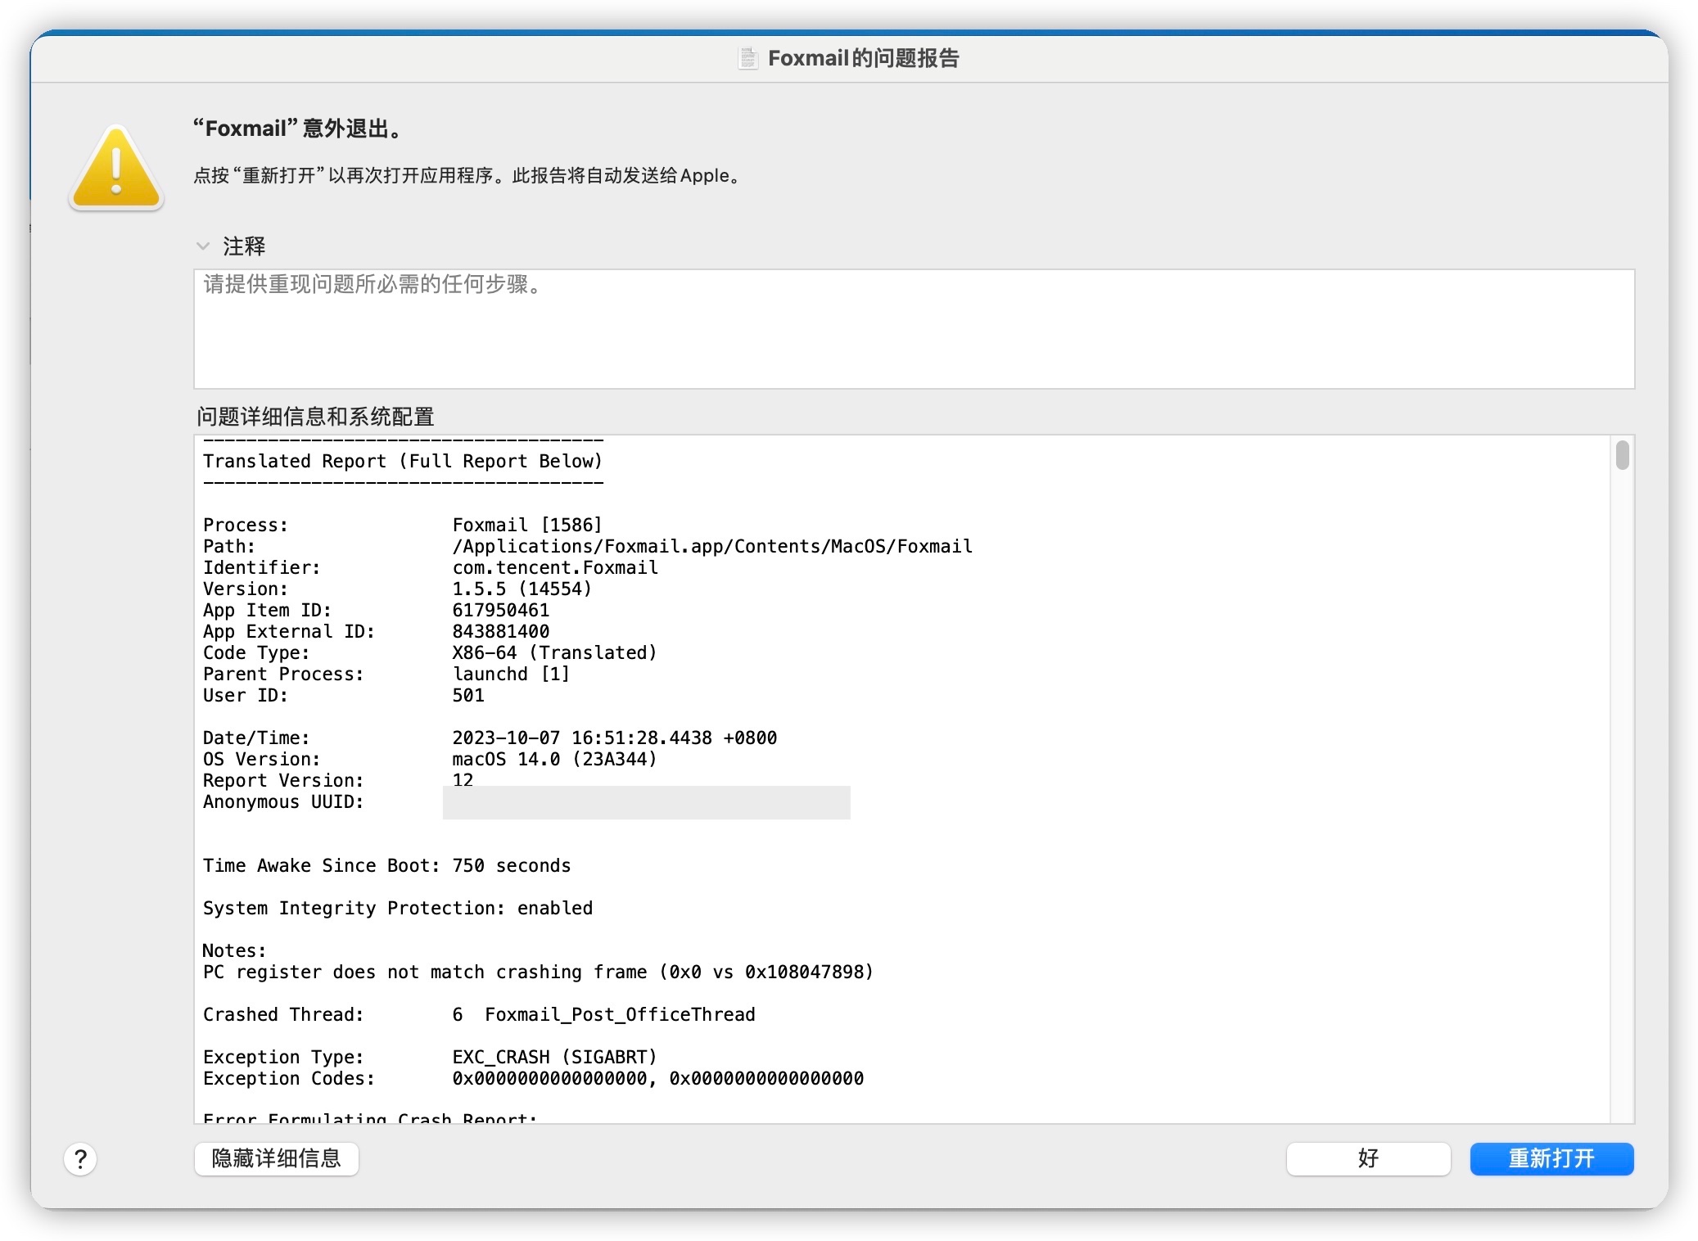
Task: Click the yellow warning triangle icon
Action: pos(116,170)
